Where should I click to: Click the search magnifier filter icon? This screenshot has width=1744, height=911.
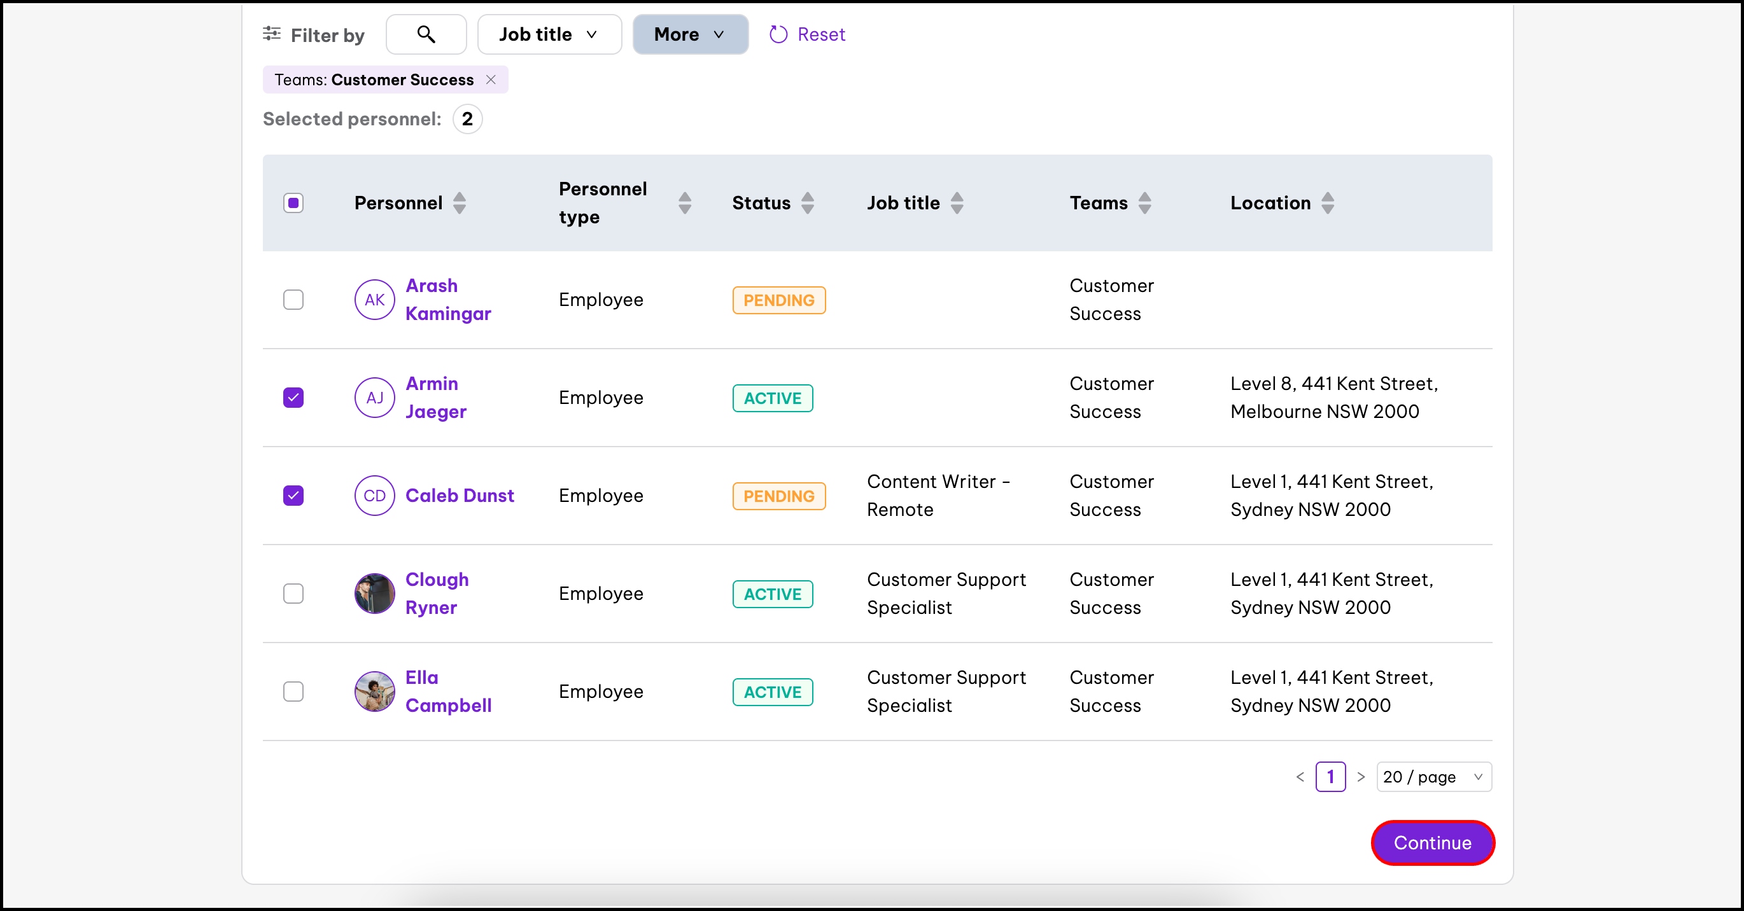[x=426, y=34]
